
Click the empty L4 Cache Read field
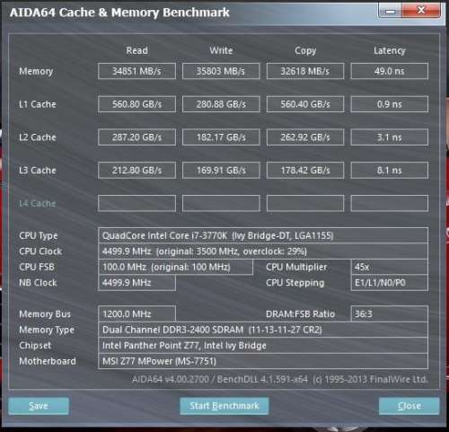point(136,203)
